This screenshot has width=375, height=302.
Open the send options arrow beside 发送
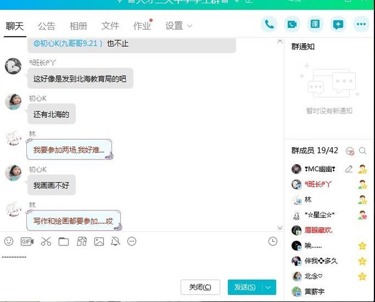point(269,287)
